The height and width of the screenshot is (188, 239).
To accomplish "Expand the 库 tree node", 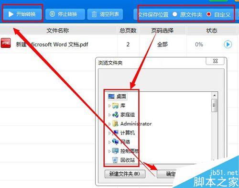I will 109,106.
